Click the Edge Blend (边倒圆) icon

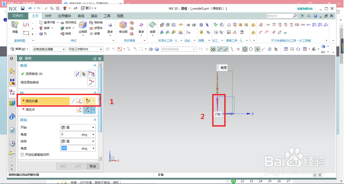click(83, 25)
